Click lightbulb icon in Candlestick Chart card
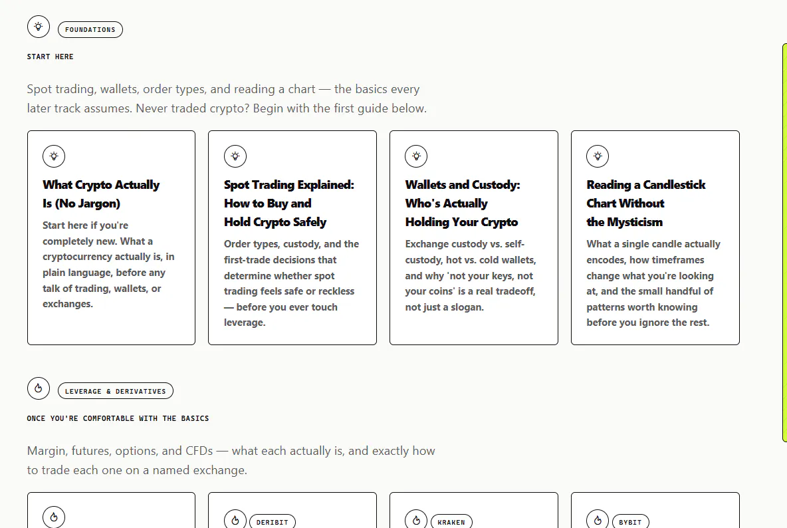This screenshot has width=787, height=528. click(598, 156)
